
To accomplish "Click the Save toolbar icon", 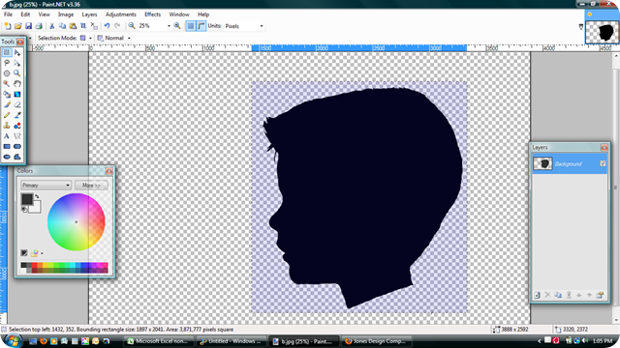I will pos(28,26).
